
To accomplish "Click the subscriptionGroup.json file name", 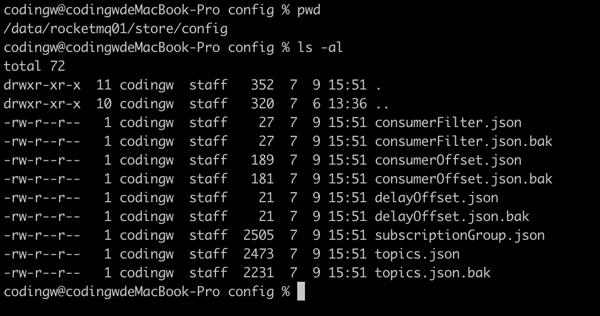I will pos(460,235).
